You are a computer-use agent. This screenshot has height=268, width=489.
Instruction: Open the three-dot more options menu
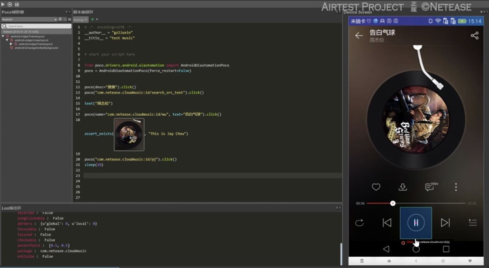pos(456,187)
